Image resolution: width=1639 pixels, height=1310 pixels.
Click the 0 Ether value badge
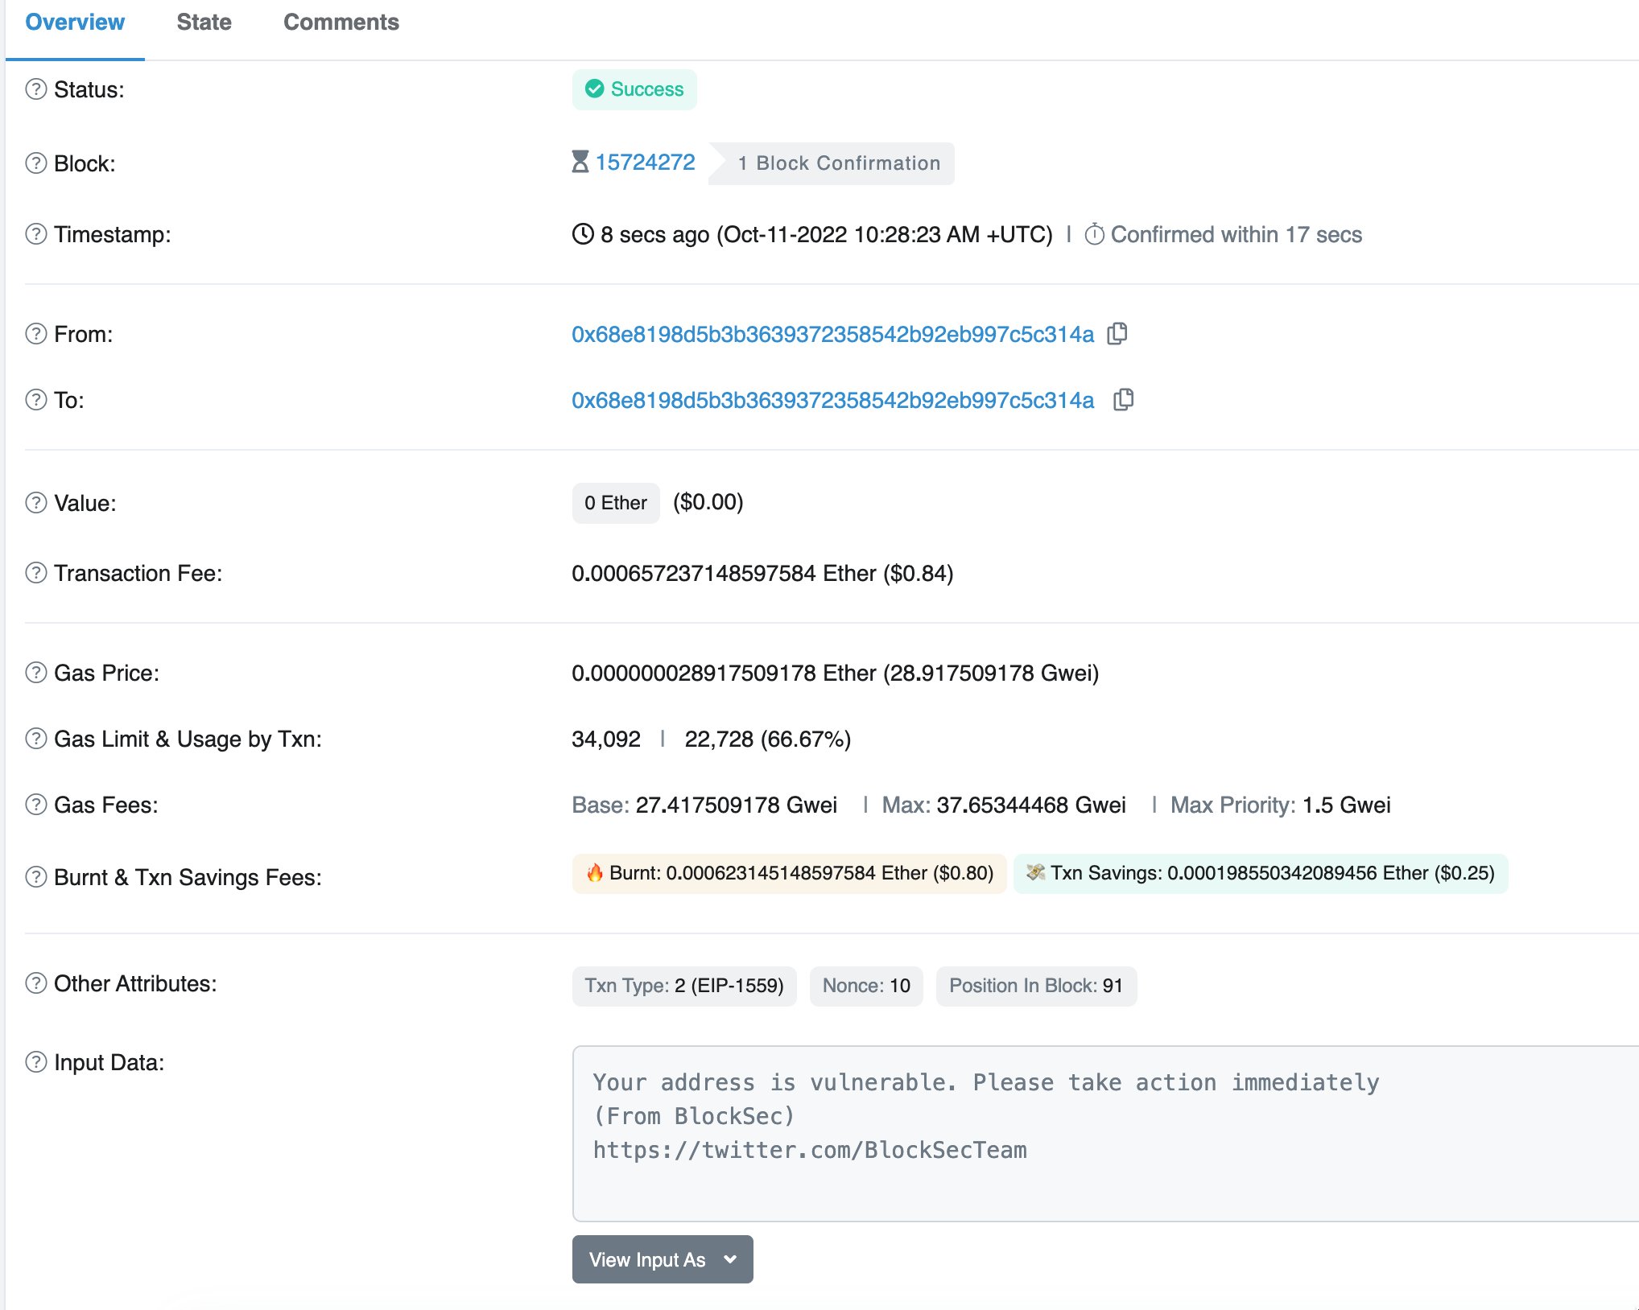click(x=615, y=502)
